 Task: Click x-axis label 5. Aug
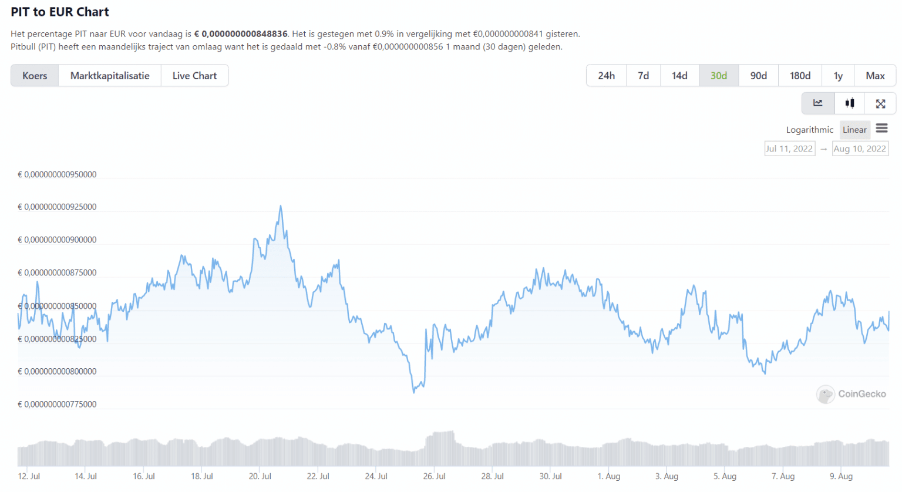725,476
